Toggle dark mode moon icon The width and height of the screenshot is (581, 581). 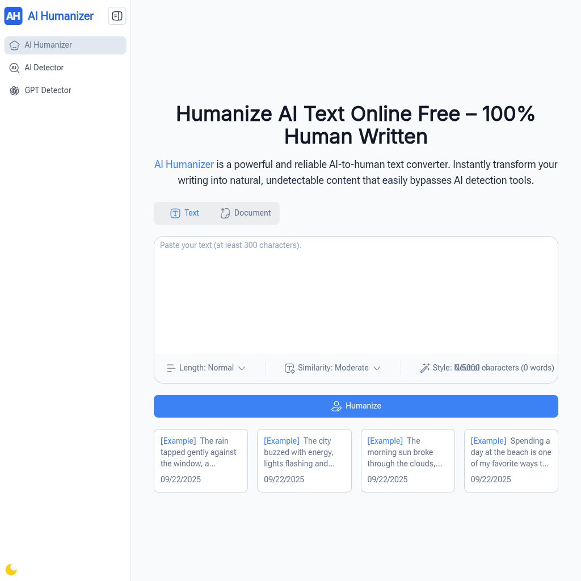pyautogui.click(x=11, y=569)
